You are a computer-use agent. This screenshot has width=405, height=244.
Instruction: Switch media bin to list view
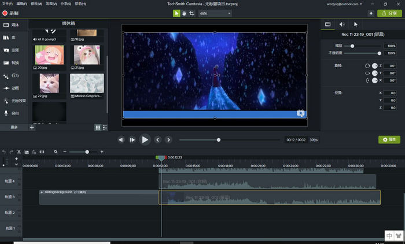pyautogui.click(x=105, y=127)
